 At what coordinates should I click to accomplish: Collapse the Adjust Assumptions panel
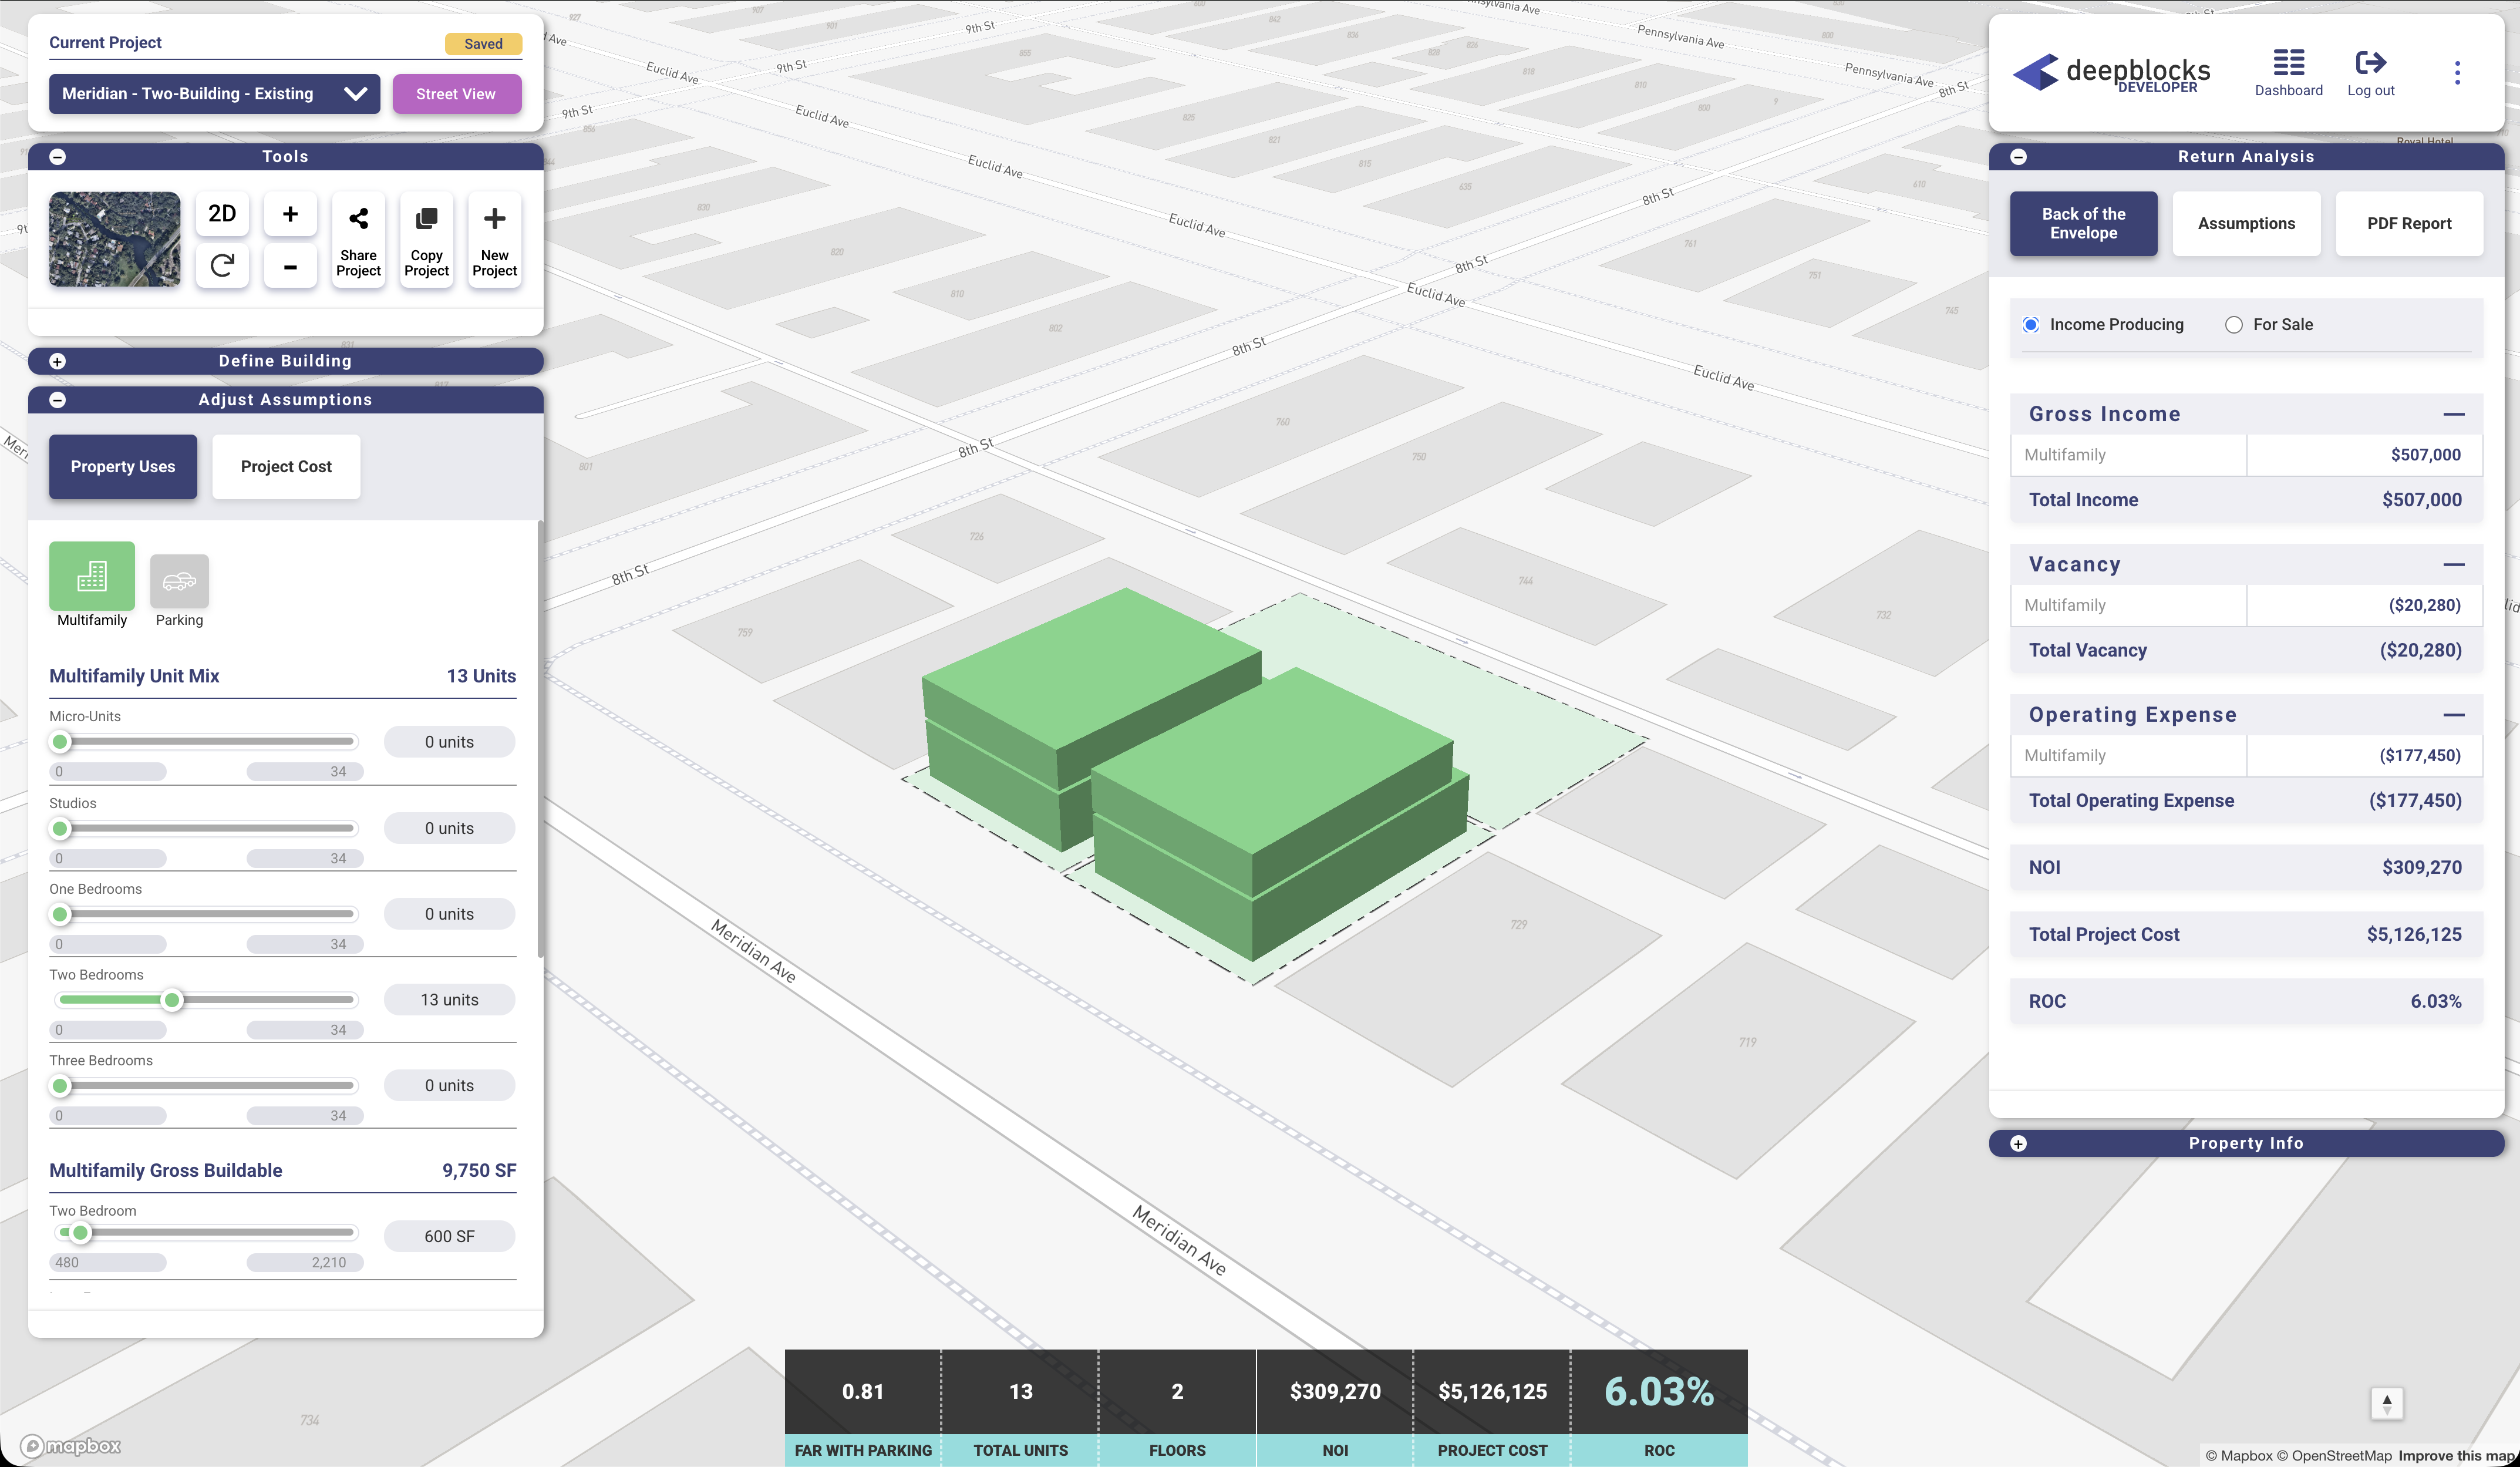point(58,399)
